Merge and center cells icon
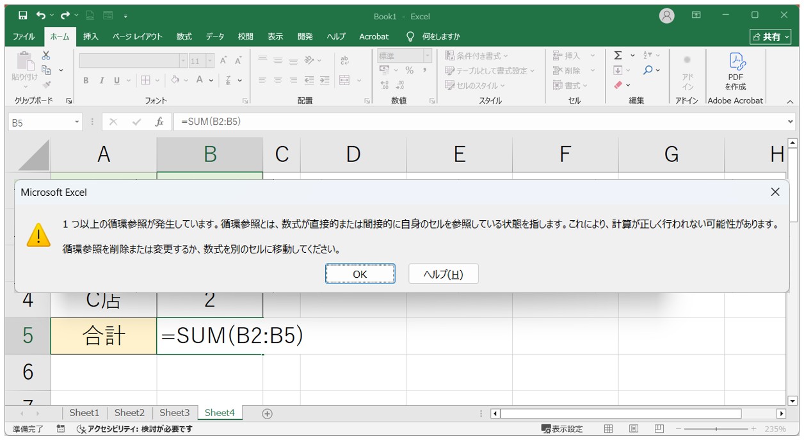This screenshot has height=441, width=804. [x=345, y=80]
